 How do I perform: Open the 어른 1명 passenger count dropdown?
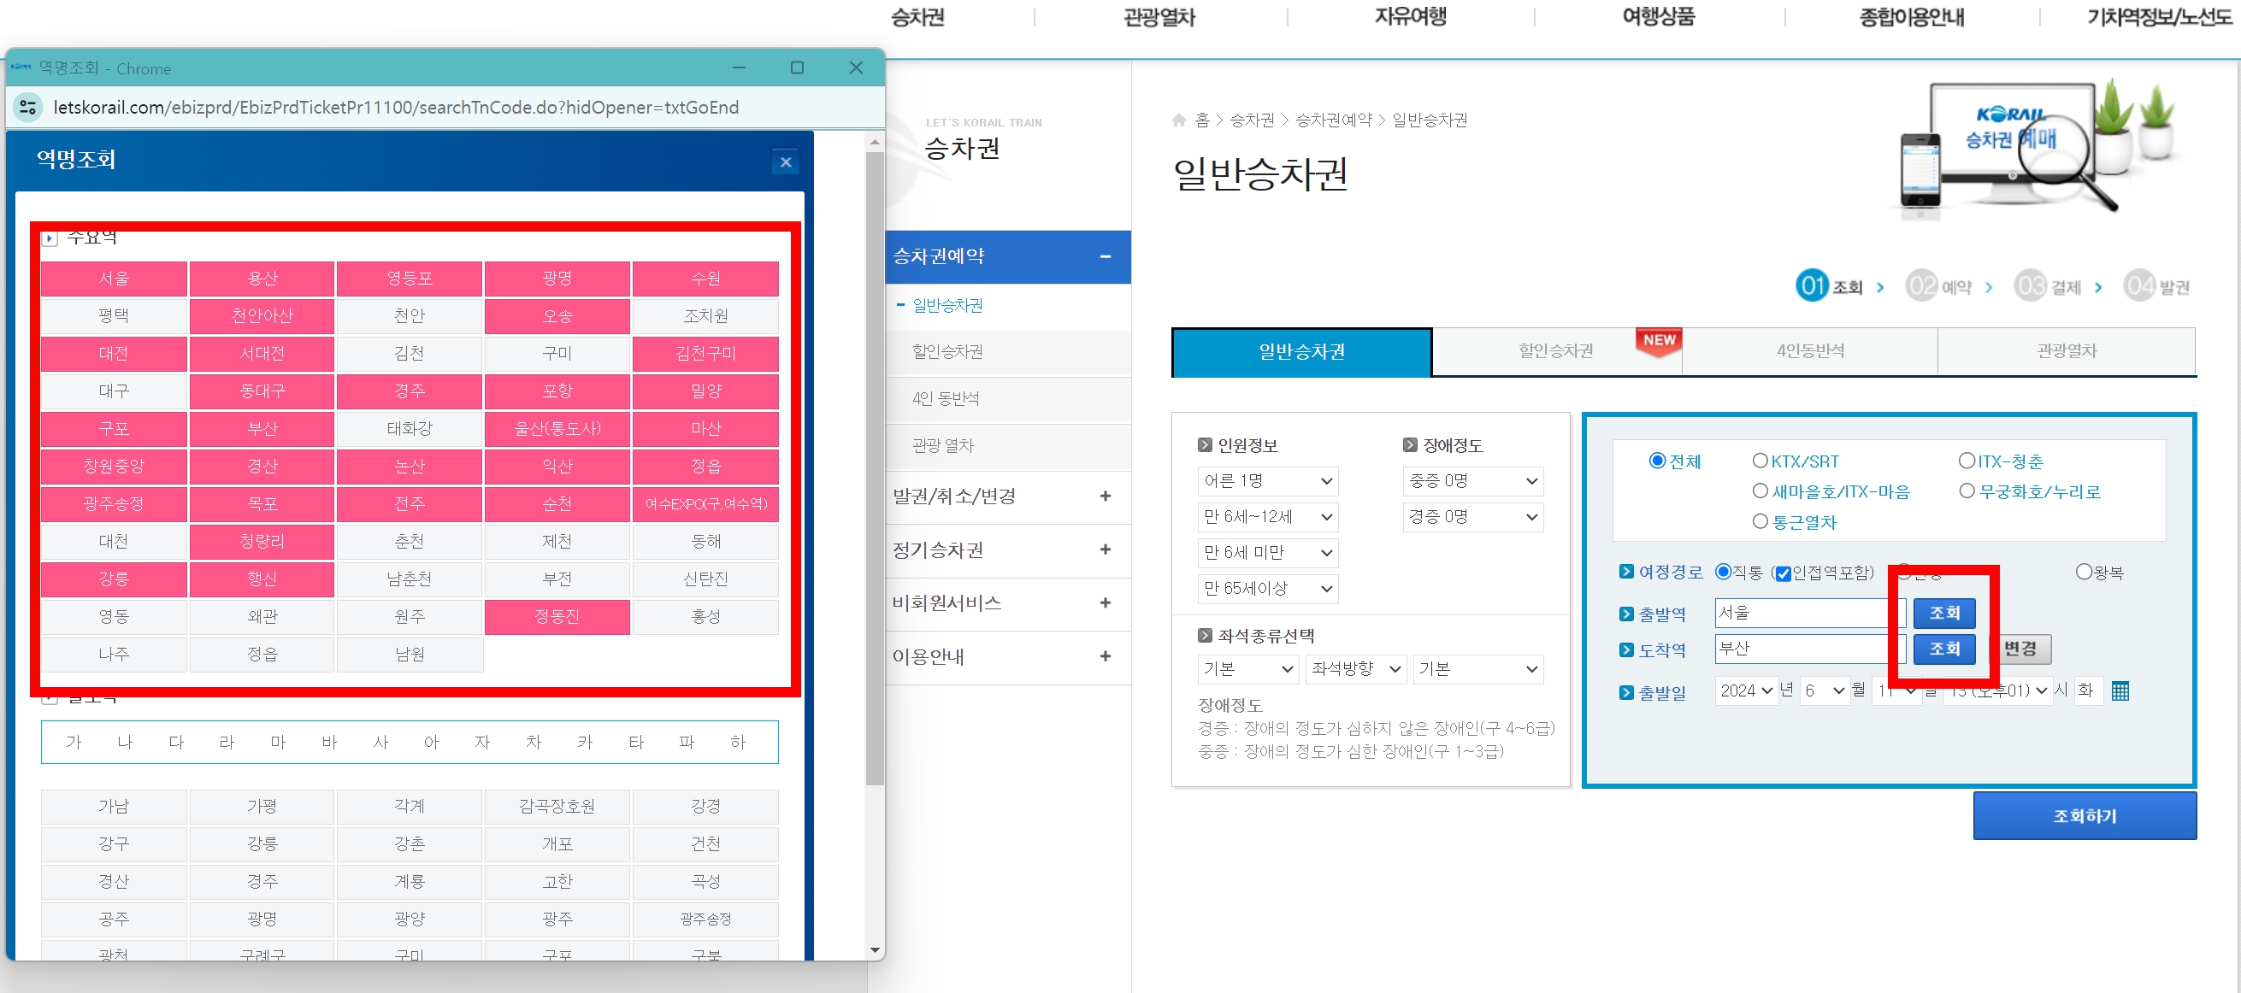pos(1266,481)
